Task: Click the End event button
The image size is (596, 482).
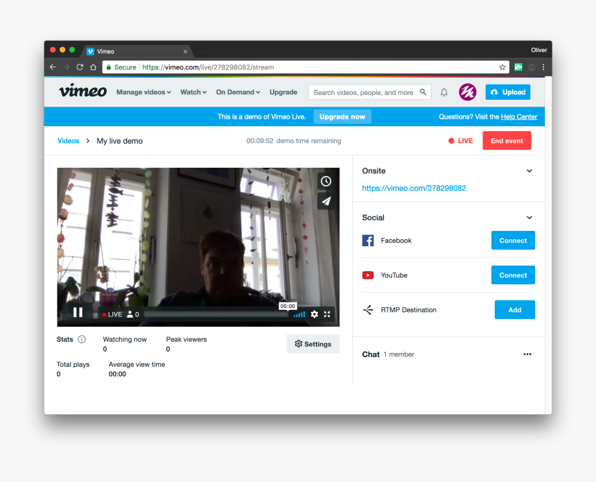Action: click(507, 141)
